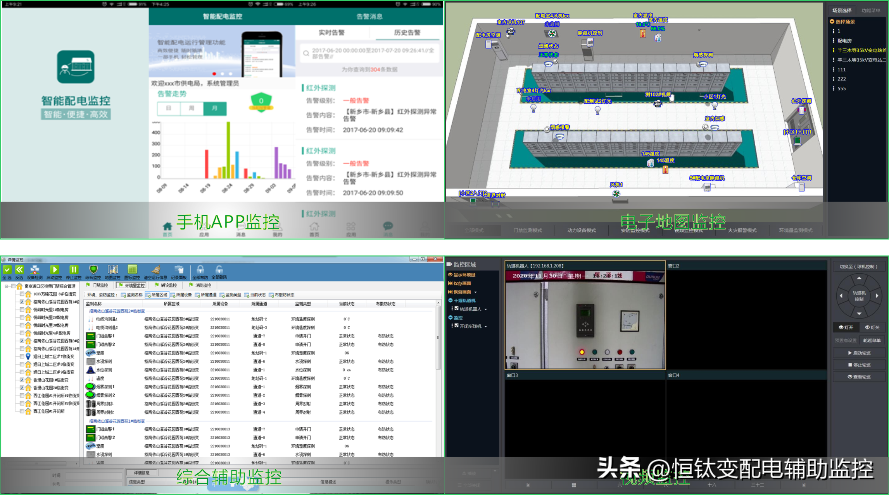
Task: Open the 恢复画面 dropdown arrow
Action: 475,292
